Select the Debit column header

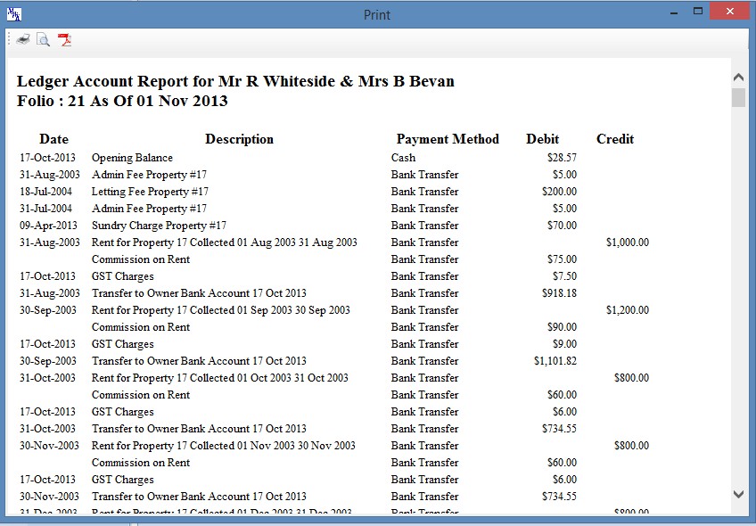click(x=541, y=139)
